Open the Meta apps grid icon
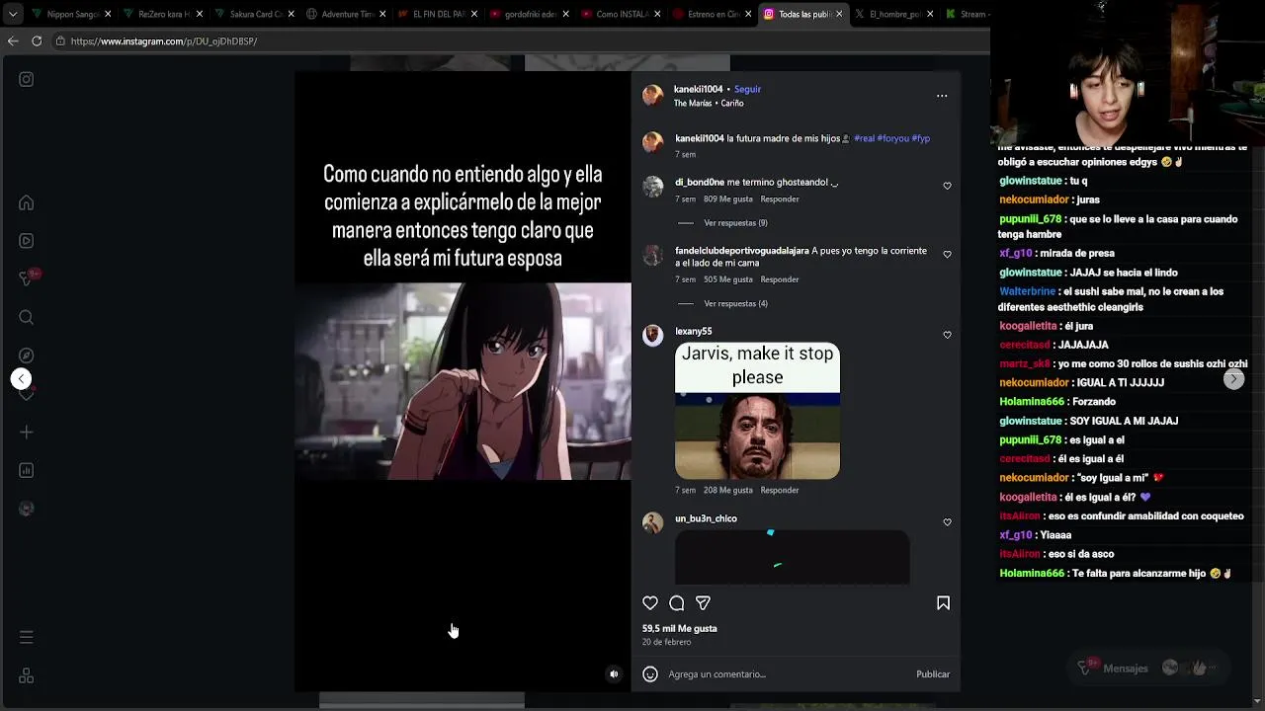 pos(27,676)
